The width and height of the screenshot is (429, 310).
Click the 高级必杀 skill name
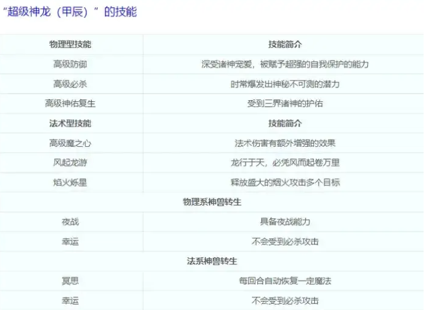pyautogui.click(x=70, y=84)
